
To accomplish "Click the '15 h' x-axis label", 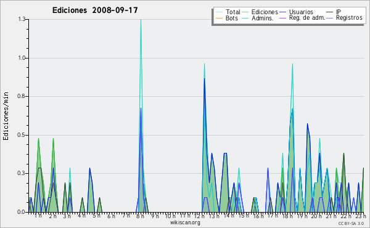I will point(244,216).
